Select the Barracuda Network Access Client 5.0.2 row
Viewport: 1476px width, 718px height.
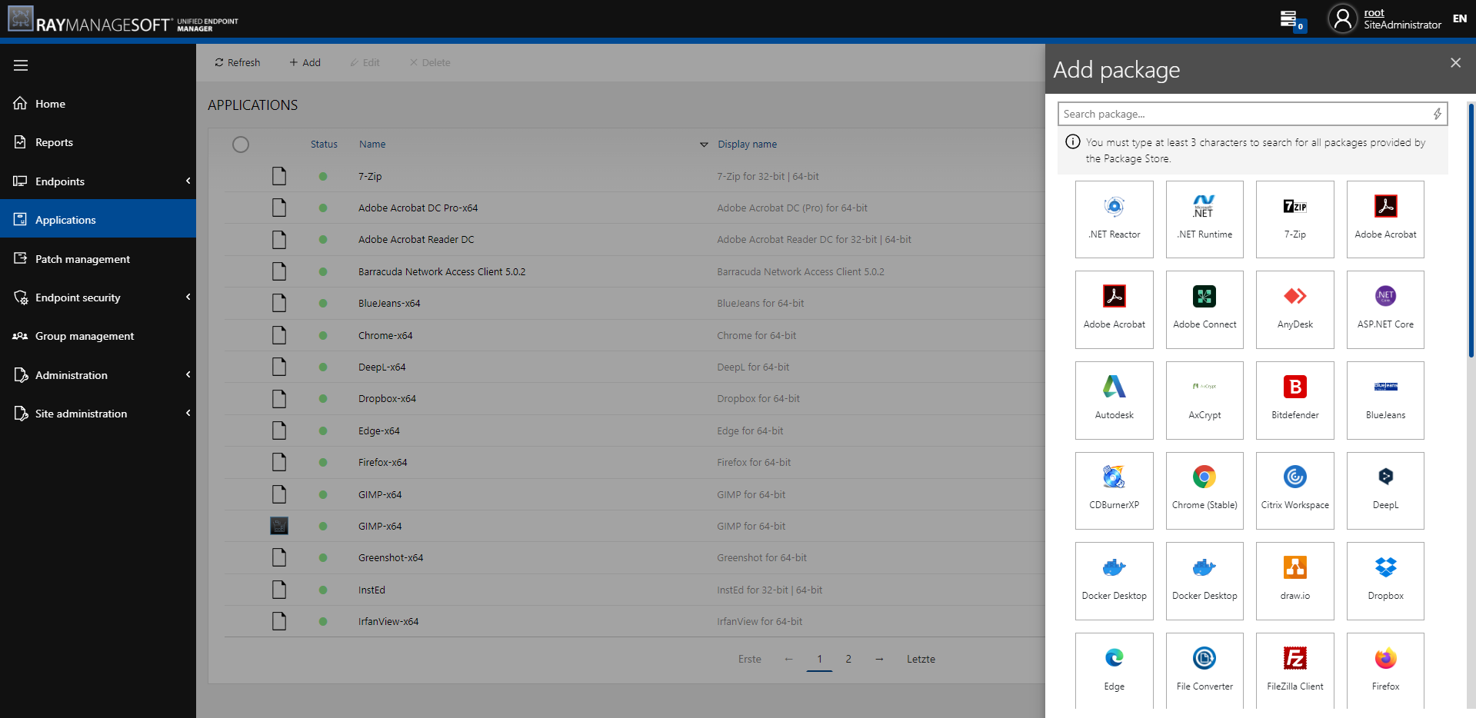point(634,271)
